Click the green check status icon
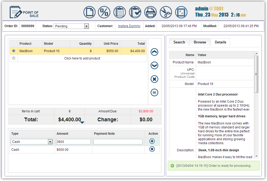Image resolution: width=267 pixels, height=181 pixels. 172,166
